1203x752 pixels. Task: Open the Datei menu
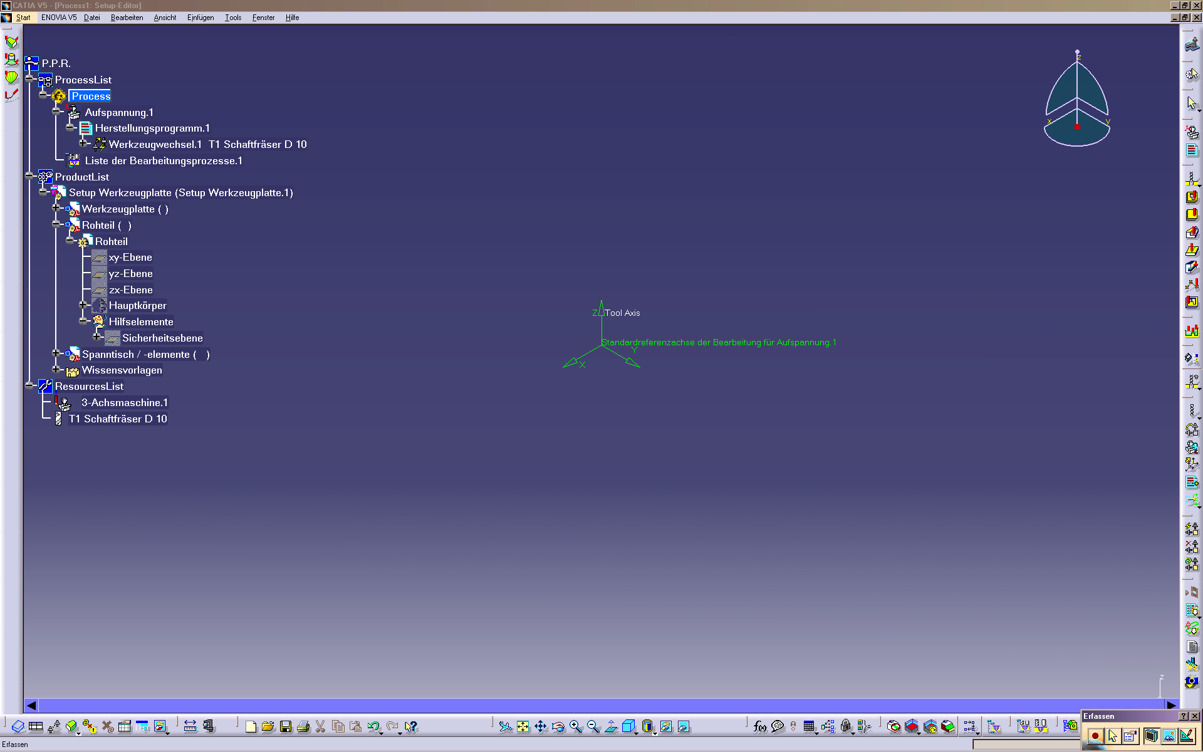click(x=92, y=18)
